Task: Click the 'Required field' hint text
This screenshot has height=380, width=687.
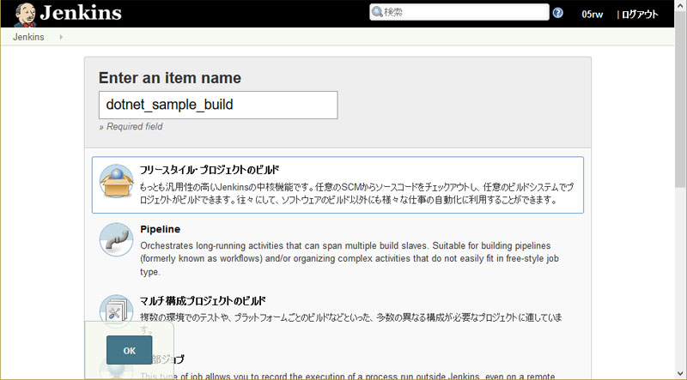Action: (x=131, y=126)
